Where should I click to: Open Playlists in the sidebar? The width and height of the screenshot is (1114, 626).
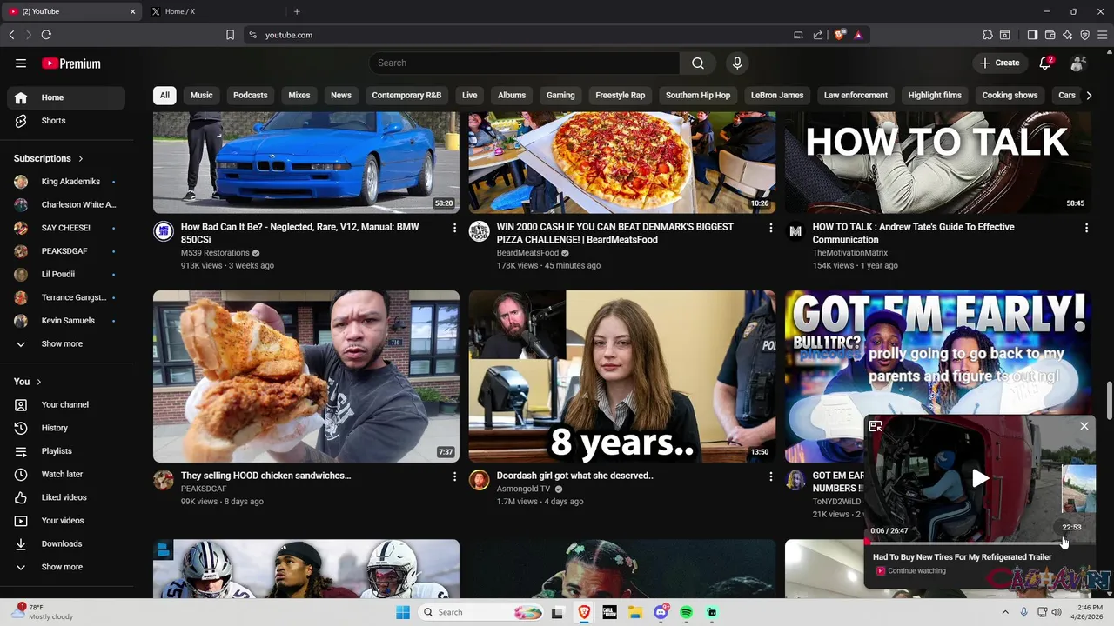(x=66, y=451)
